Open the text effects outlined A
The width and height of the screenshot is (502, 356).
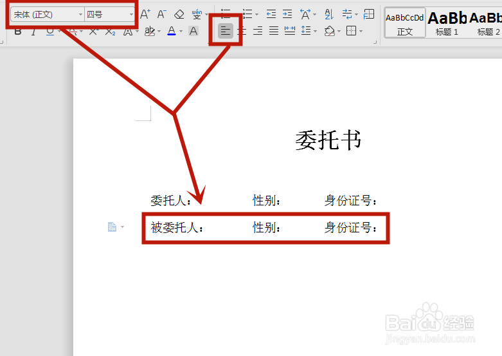[128, 32]
